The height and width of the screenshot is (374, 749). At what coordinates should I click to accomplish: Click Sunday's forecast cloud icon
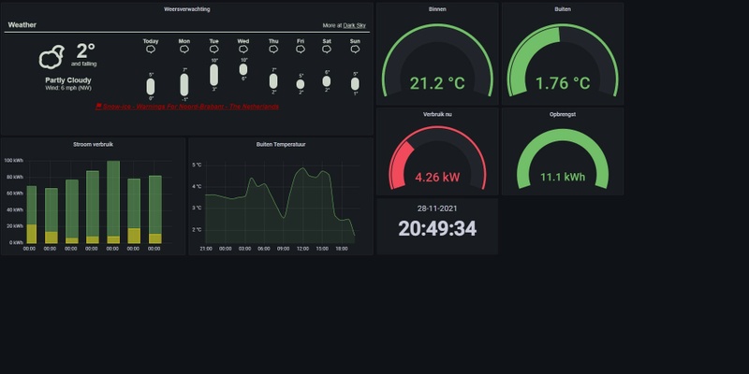[x=355, y=50]
